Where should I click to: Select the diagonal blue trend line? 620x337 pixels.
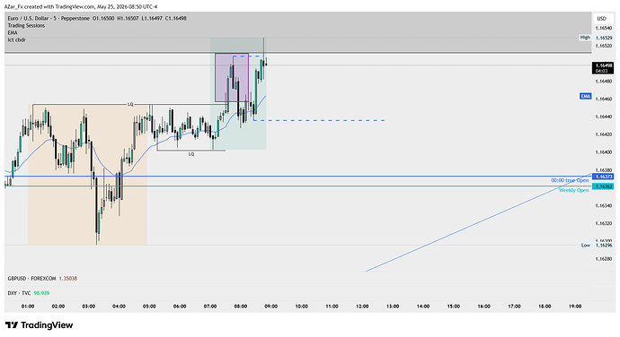click(x=479, y=221)
